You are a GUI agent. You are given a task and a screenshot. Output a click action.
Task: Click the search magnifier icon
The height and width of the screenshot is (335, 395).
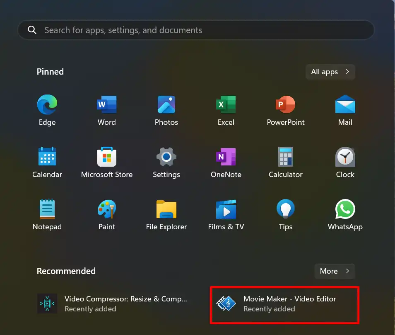pyautogui.click(x=32, y=30)
